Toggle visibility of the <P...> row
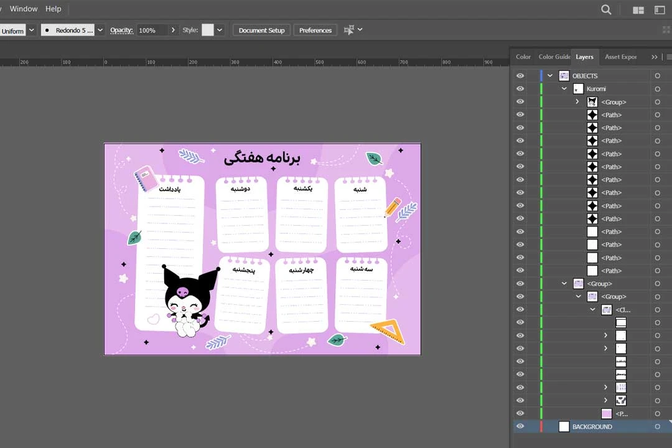This screenshot has height=448, width=672. (x=520, y=414)
